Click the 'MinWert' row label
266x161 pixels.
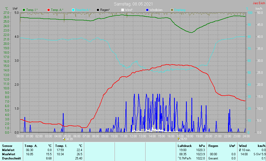[x=8, y=150]
